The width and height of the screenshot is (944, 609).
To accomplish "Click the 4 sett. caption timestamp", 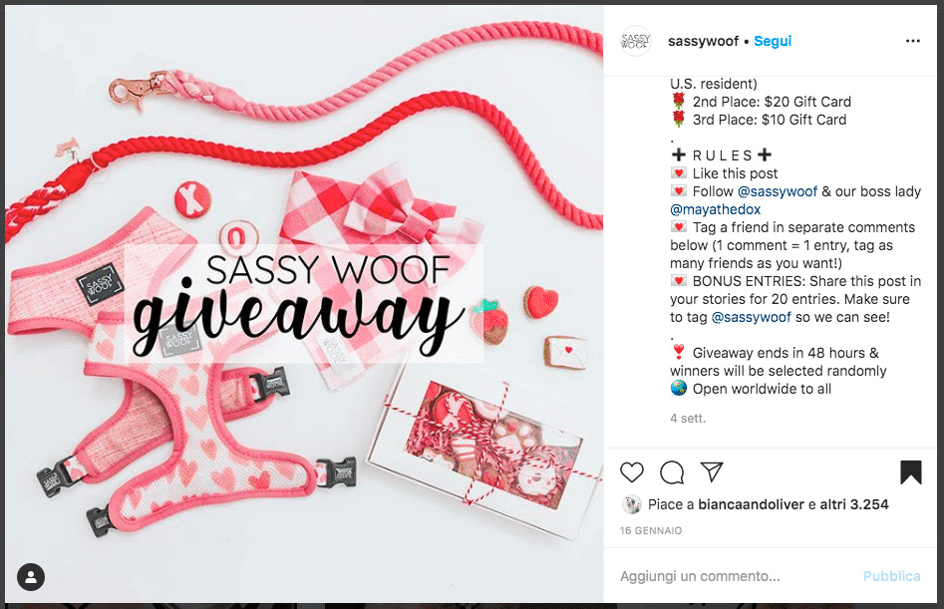I will pos(688,419).
